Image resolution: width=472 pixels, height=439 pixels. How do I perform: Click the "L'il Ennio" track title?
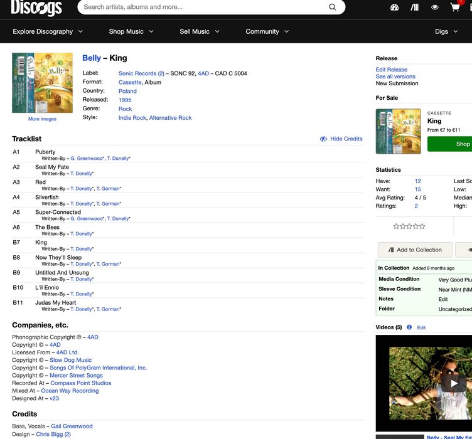47,287
